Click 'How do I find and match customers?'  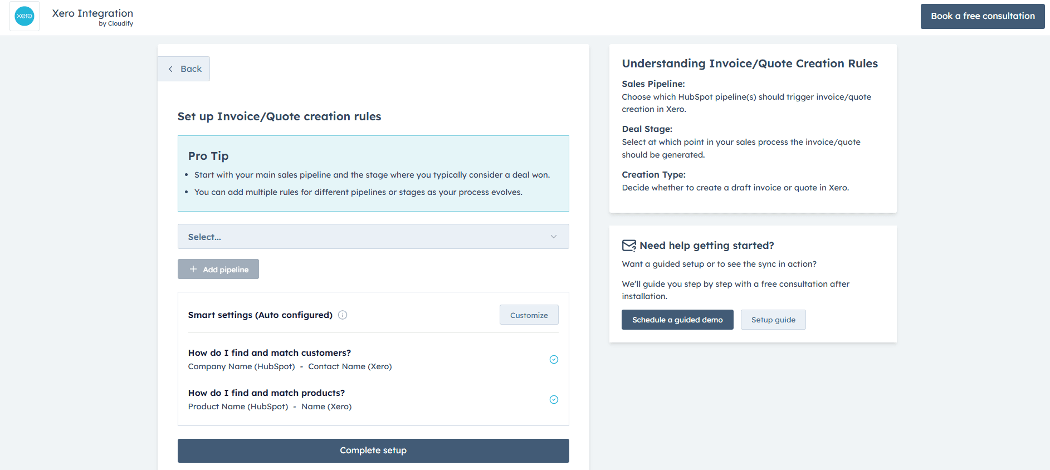click(270, 353)
